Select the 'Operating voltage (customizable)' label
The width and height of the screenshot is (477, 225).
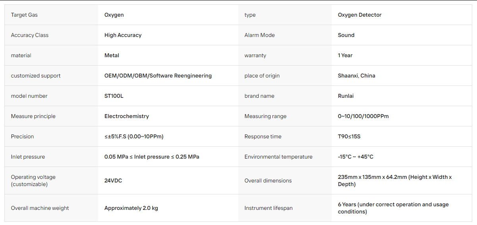point(33,180)
